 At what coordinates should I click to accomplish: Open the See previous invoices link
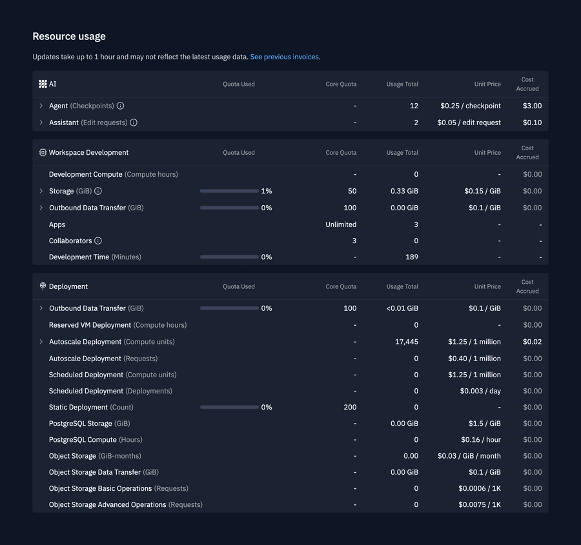click(x=284, y=57)
